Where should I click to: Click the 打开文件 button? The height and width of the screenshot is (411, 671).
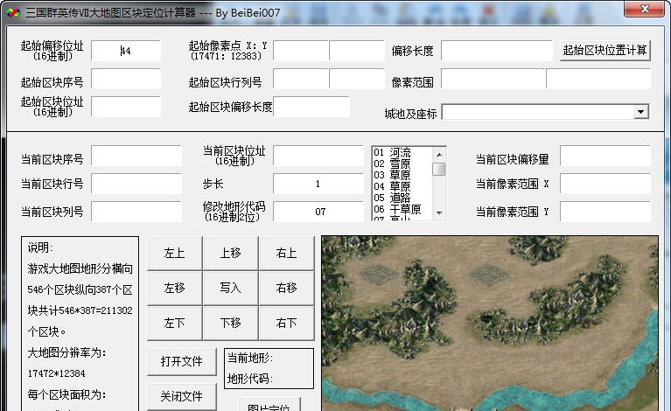coord(181,362)
